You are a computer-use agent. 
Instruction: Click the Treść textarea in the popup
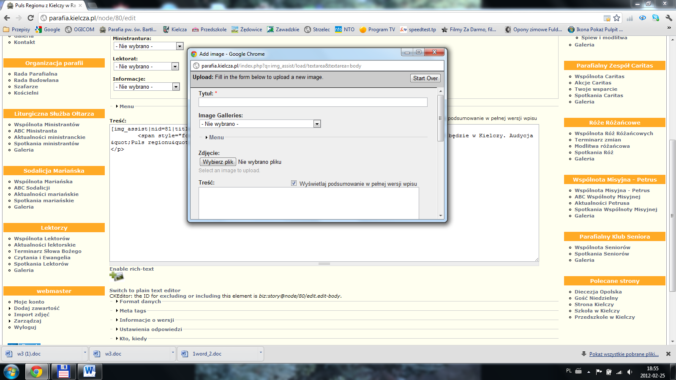coord(309,203)
